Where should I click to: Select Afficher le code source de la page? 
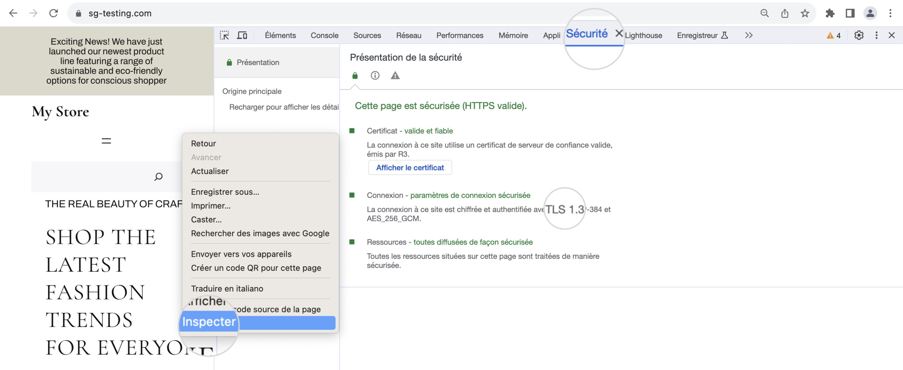click(x=260, y=309)
